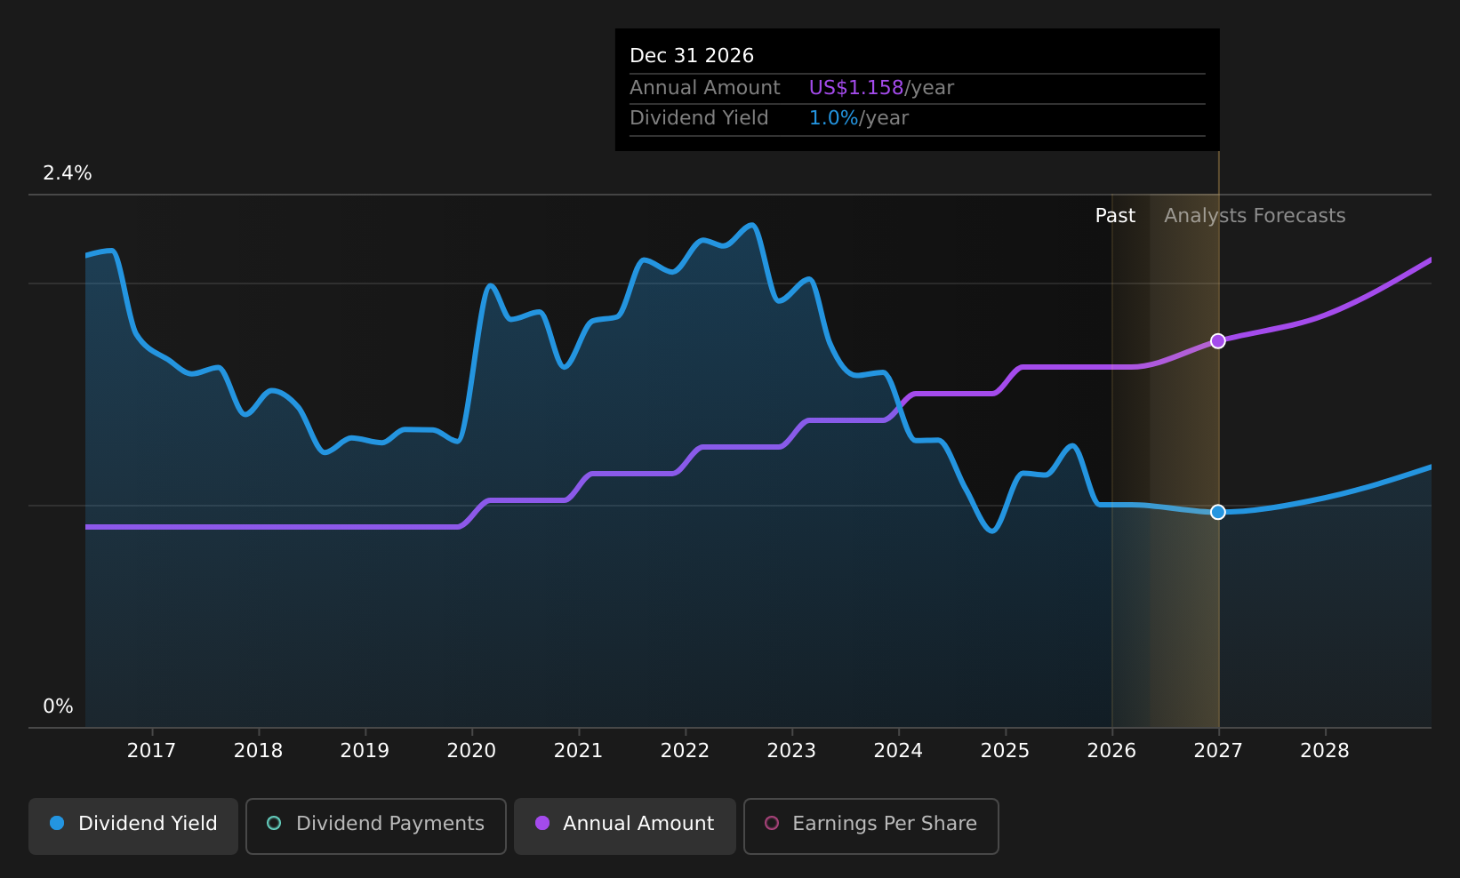The width and height of the screenshot is (1460, 878).
Task: Click the 2018 x-axis year label
Action: (x=259, y=751)
